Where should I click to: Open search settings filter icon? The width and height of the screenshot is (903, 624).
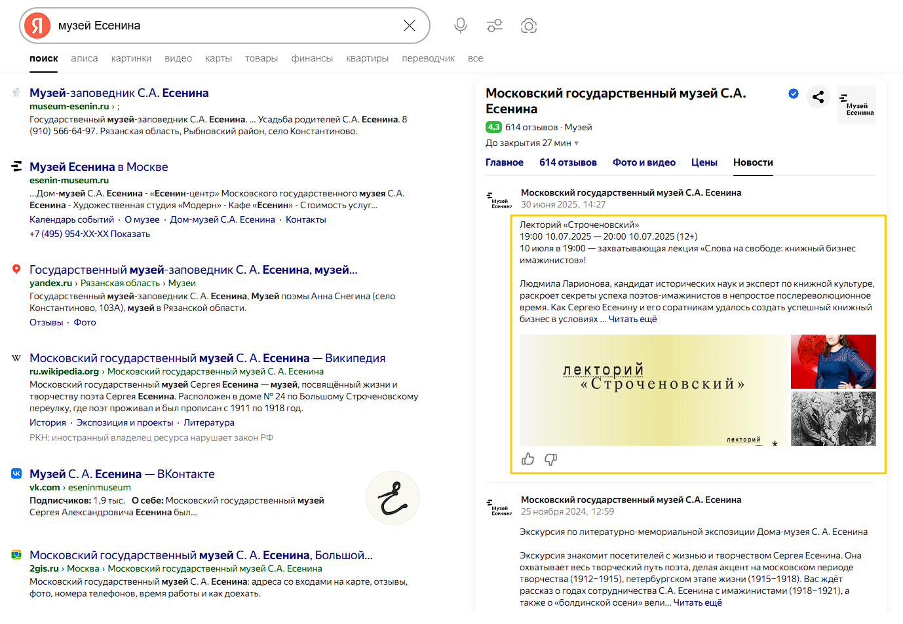tap(495, 26)
